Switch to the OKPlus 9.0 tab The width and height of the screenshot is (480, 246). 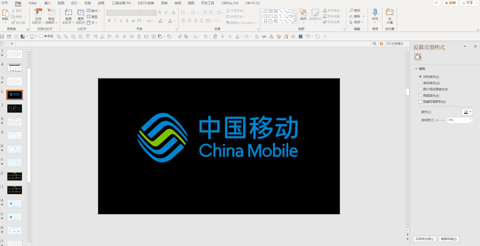pyautogui.click(x=230, y=3)
